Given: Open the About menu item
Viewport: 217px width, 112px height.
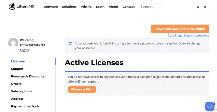Looking at the screenshot, I should coord(113,7).
